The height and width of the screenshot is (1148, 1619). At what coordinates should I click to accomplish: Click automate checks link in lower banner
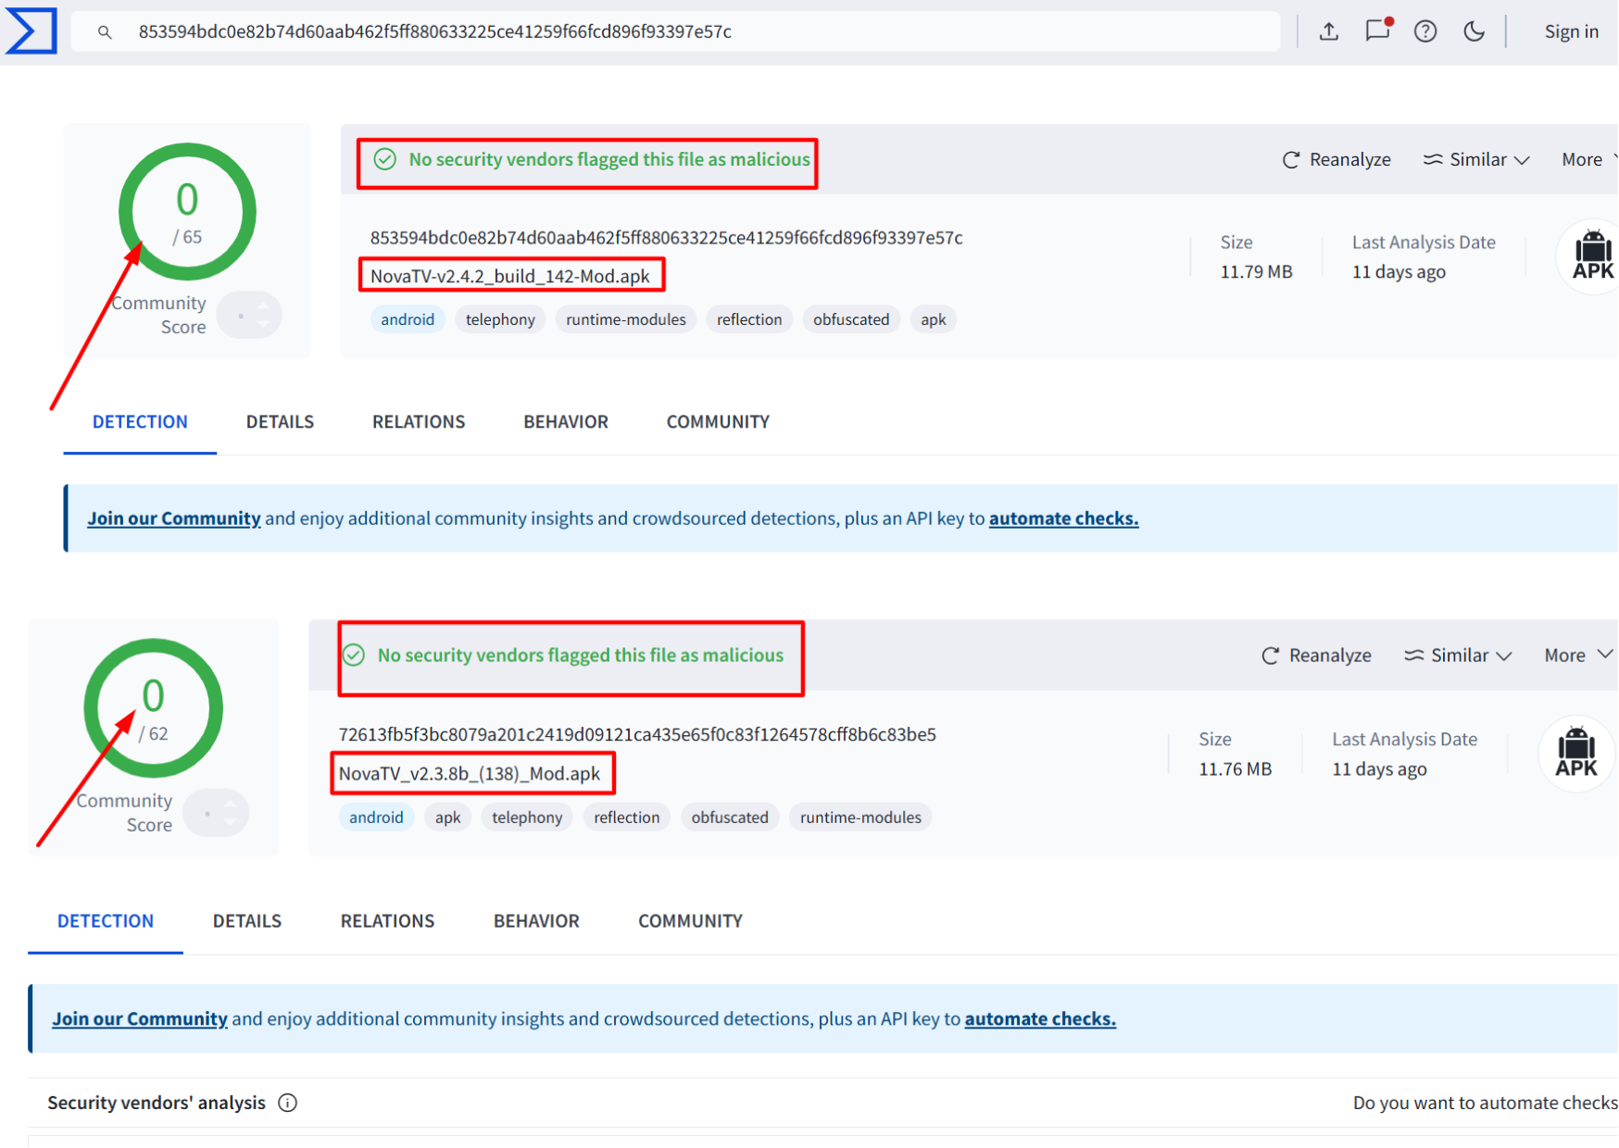pyautogui.click(x=1040, y=1018)
